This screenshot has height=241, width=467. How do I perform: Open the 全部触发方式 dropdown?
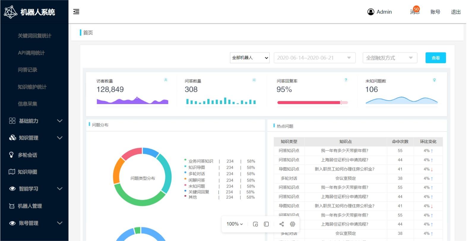coord(390,58)
